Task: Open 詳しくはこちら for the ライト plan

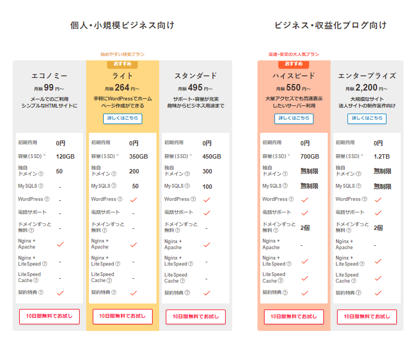Action: click(122, 119)
